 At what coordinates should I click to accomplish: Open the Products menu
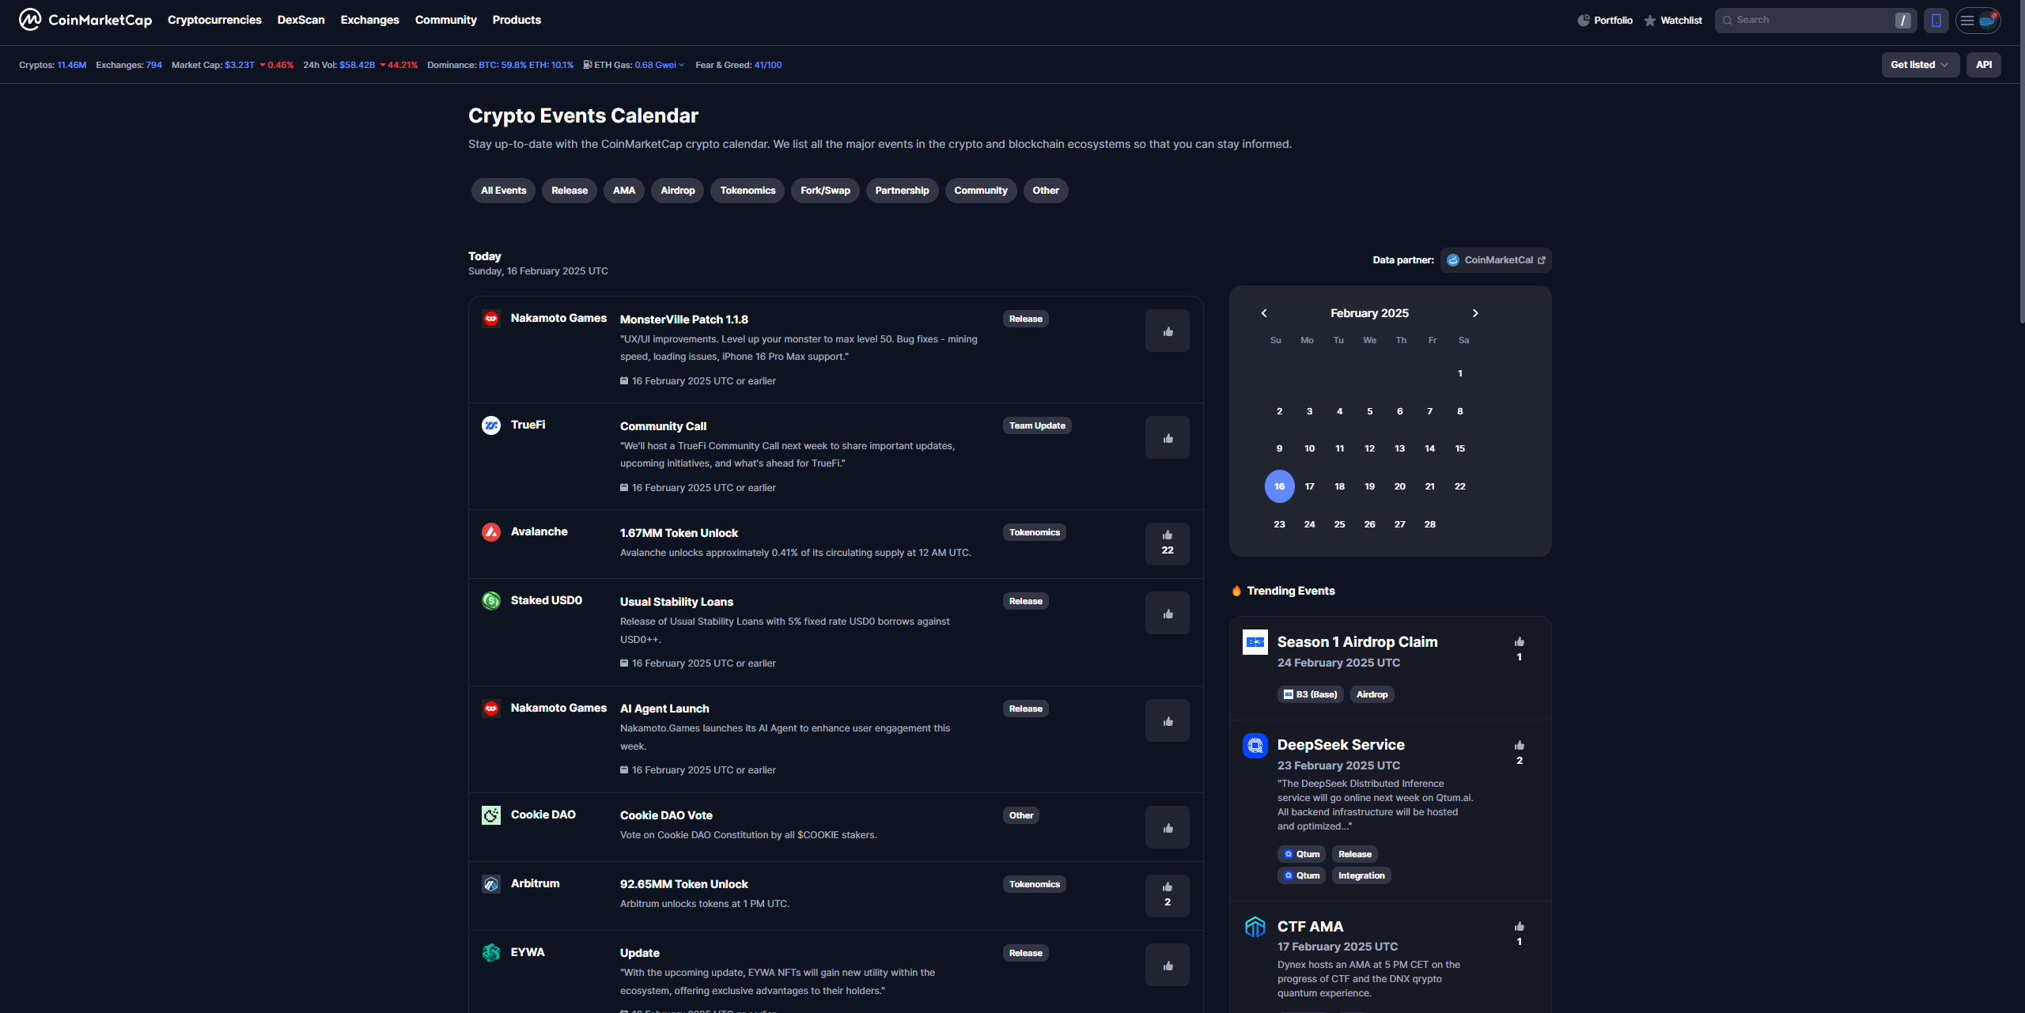tap(517, 20)
